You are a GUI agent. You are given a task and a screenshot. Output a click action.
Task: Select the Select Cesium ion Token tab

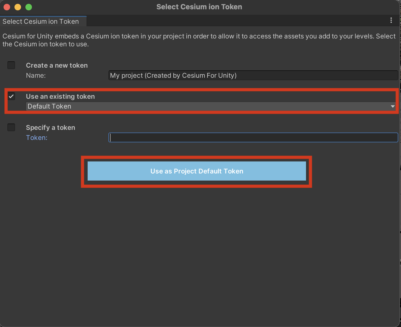pyautogui.click(x=43, y=21)
